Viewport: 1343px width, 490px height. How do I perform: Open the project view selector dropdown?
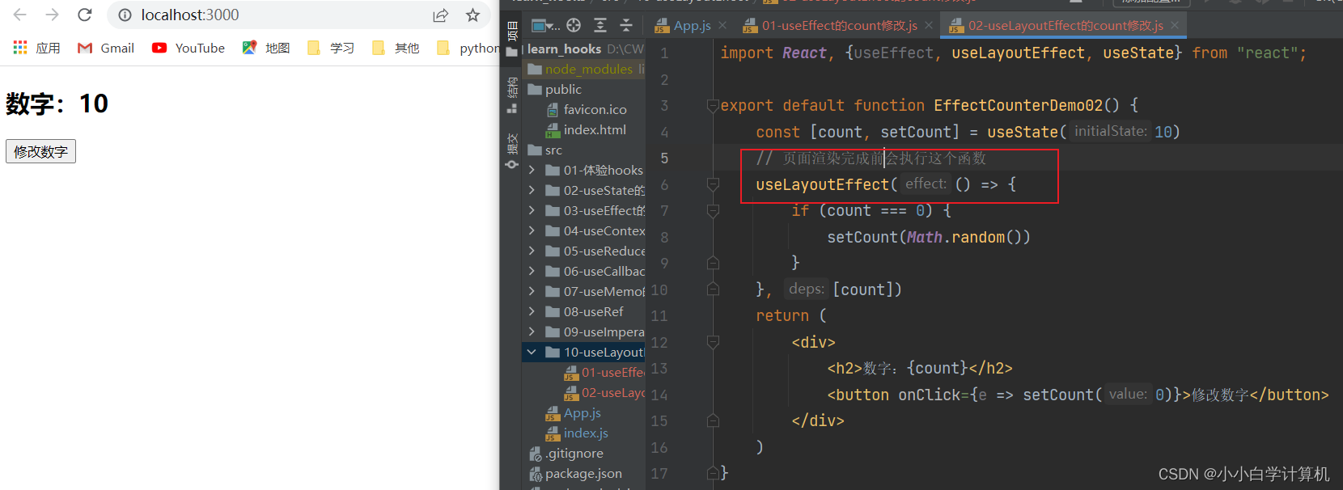point(545,26)
